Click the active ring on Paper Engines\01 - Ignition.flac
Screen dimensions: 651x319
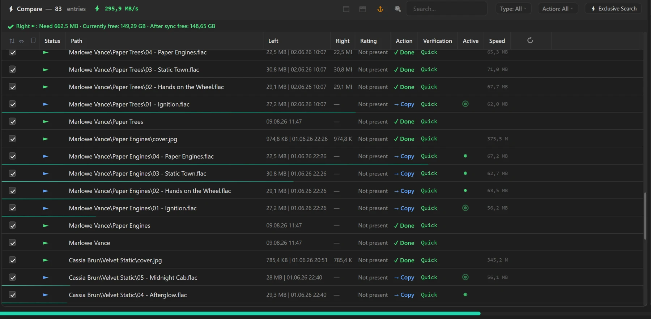click(x=465, y=208)
